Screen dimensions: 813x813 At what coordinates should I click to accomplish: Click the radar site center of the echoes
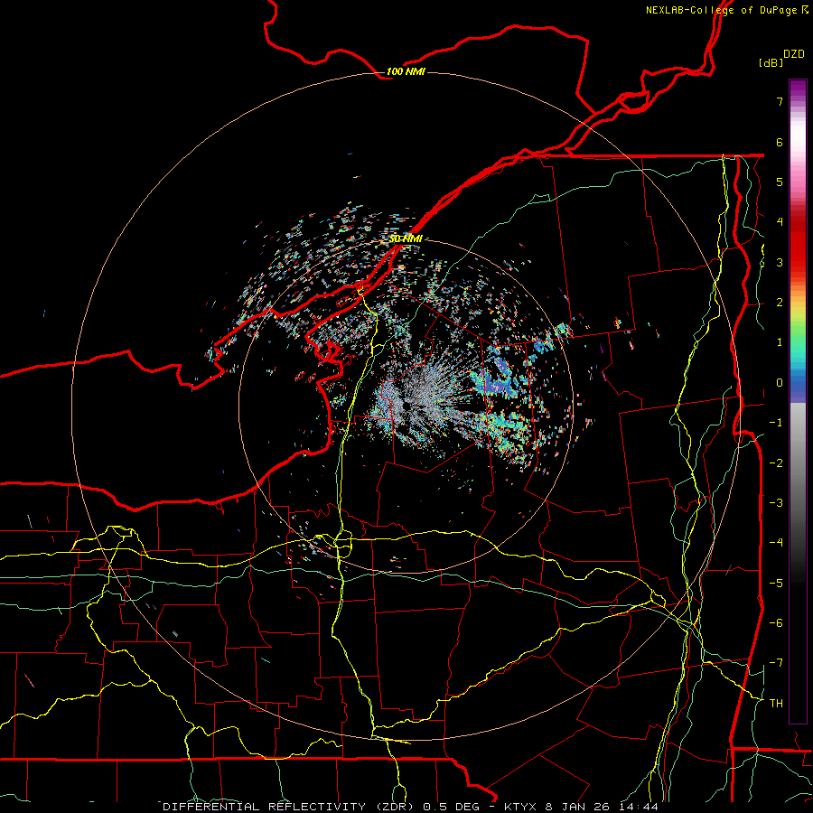click(406, 406)
